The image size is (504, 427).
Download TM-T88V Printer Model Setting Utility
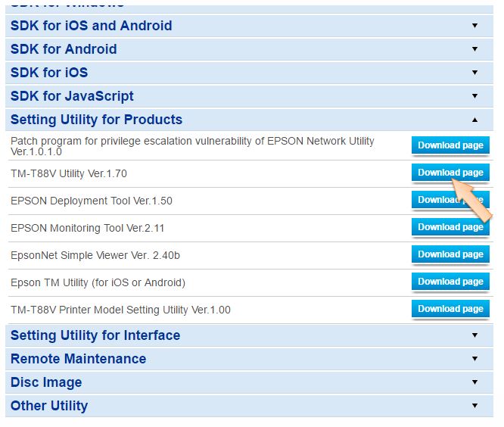tap(450, 309)
